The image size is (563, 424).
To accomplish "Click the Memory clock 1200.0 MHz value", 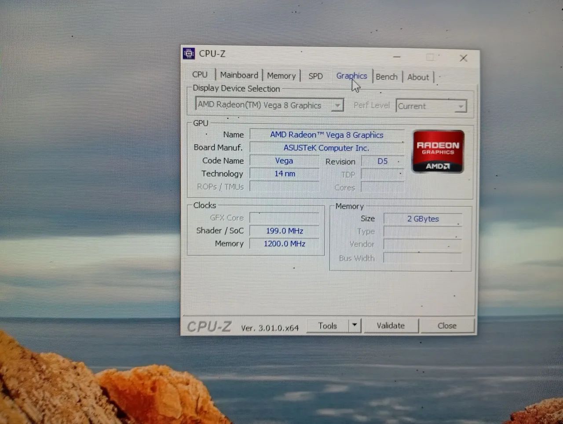I will tap(284, 244).
